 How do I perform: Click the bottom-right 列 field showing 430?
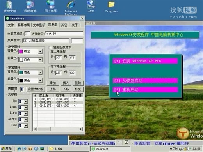(72, 72)
